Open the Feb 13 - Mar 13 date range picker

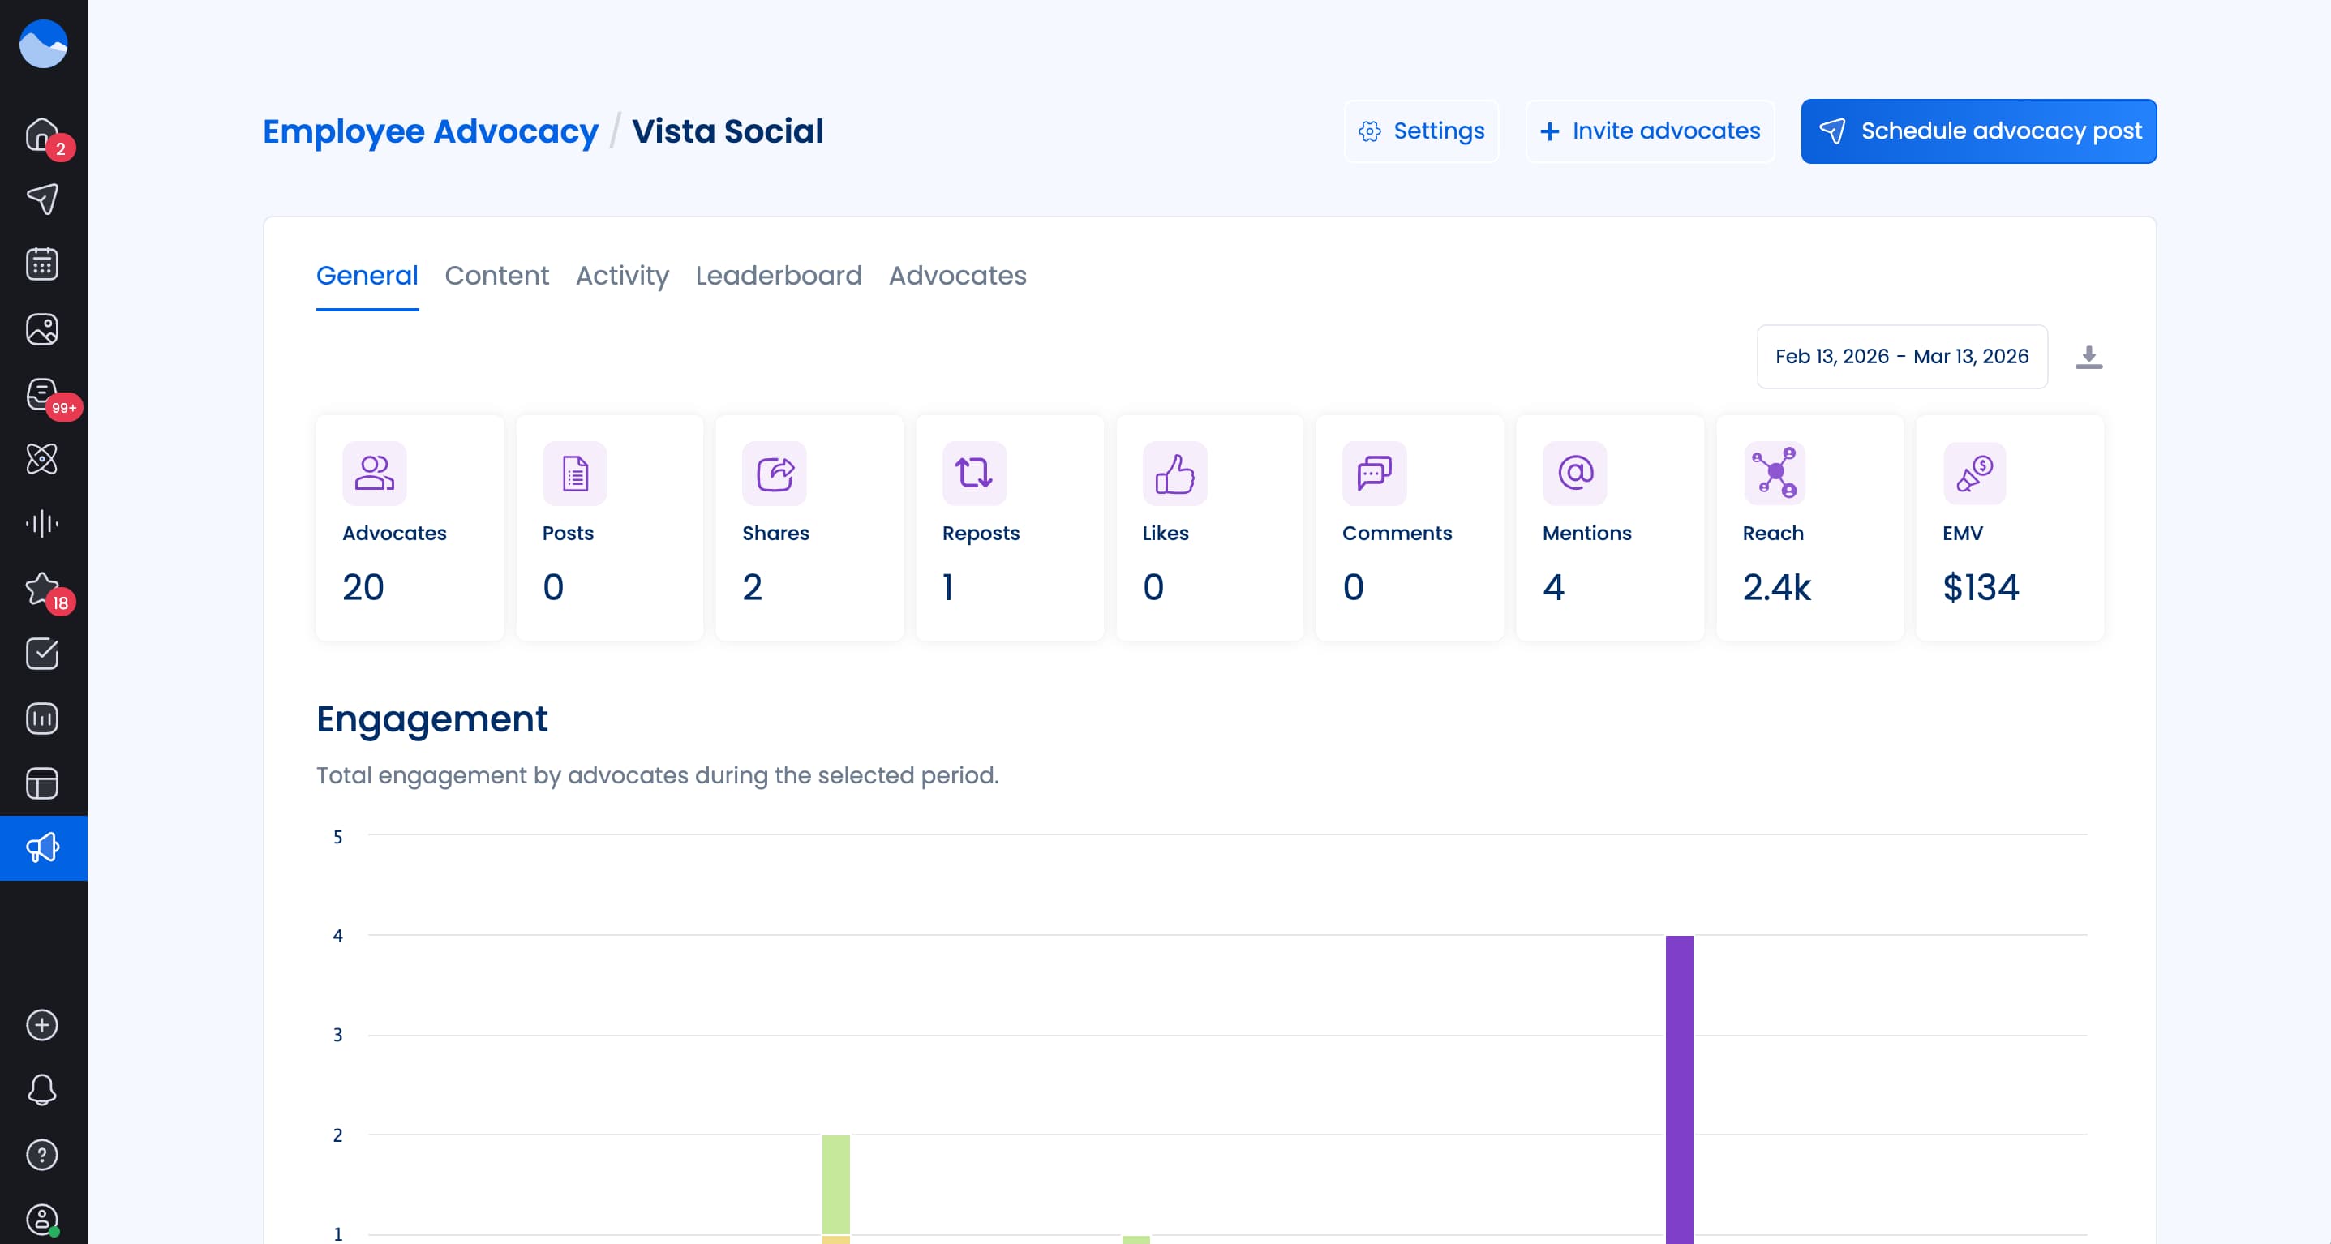point(1901,357)
